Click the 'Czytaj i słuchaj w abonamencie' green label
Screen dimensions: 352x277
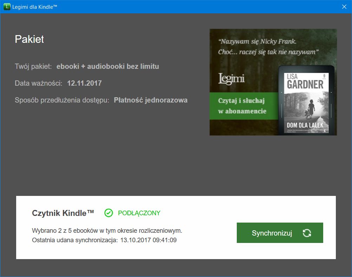[244, 106]
